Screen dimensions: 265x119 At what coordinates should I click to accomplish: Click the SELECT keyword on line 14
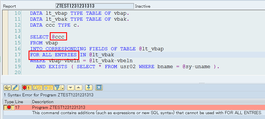39,37
